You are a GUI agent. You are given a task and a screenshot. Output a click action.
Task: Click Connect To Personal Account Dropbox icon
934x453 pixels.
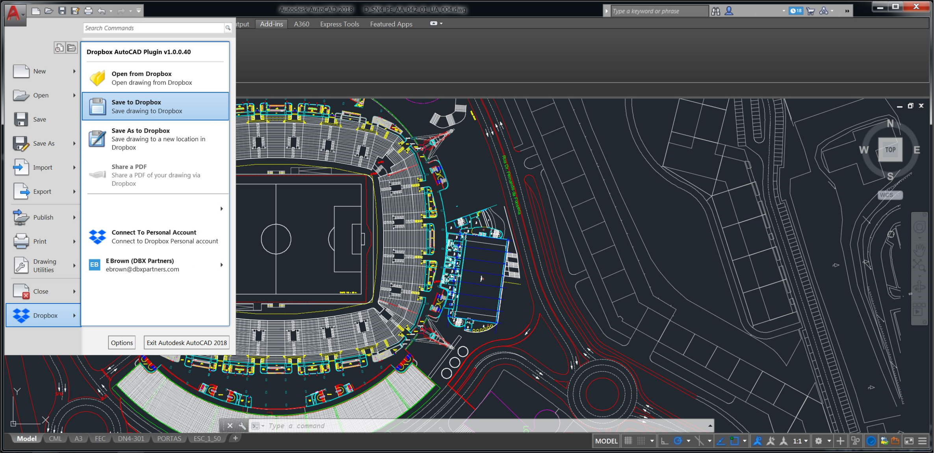97,236
